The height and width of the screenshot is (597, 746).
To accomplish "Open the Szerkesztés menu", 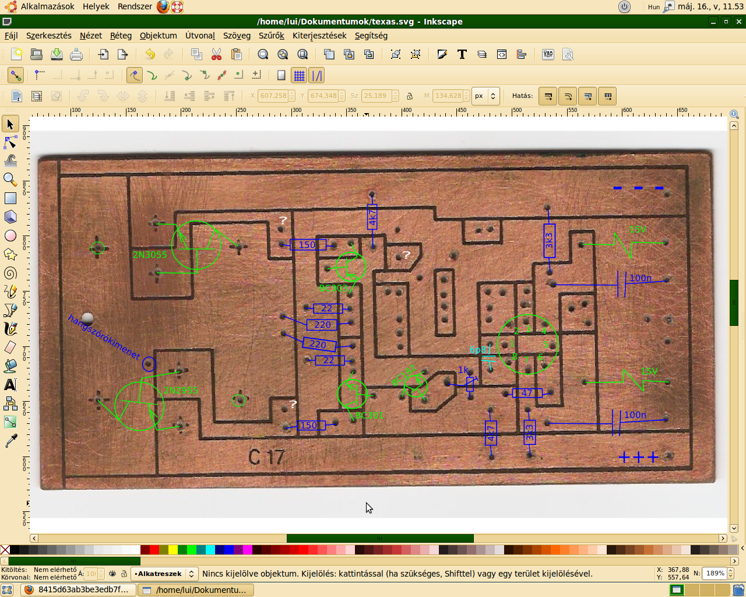I will point(49,36).
